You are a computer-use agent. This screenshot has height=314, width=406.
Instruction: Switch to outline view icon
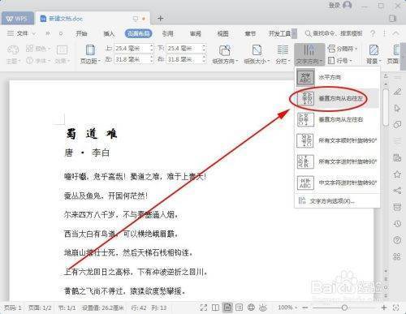coord(240,308)
